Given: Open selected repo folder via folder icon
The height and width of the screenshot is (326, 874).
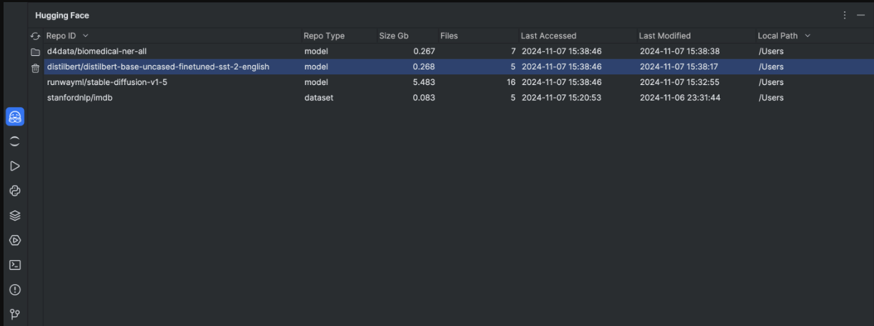Looking at the screenshot, I should point(35,52).
